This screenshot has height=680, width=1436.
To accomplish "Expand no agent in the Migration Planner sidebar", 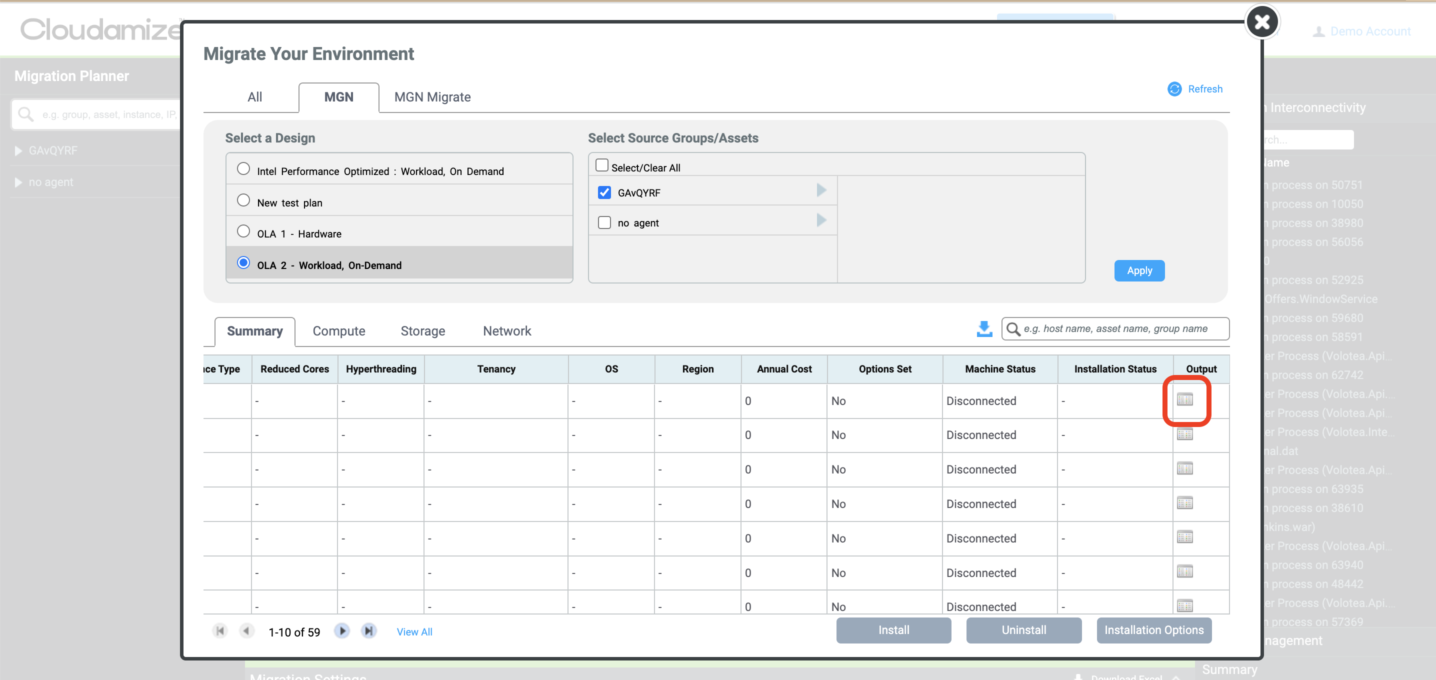I will coord(18,183).
